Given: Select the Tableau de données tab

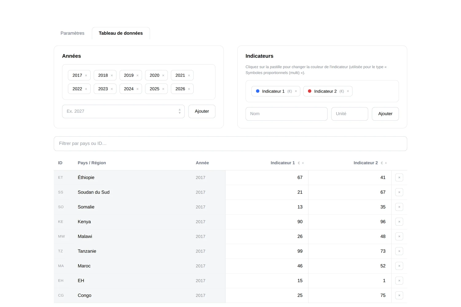Looking at the screenshot, I should click(x=121, y=33).
